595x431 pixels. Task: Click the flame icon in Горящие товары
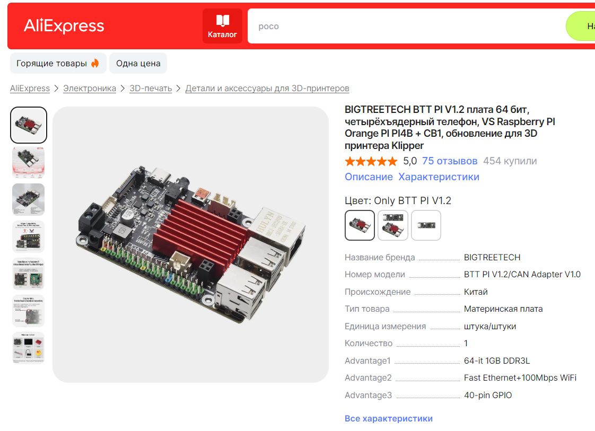[95, 64]
